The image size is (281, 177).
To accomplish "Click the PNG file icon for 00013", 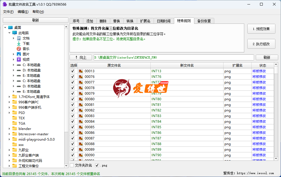I will coord(81,71).
